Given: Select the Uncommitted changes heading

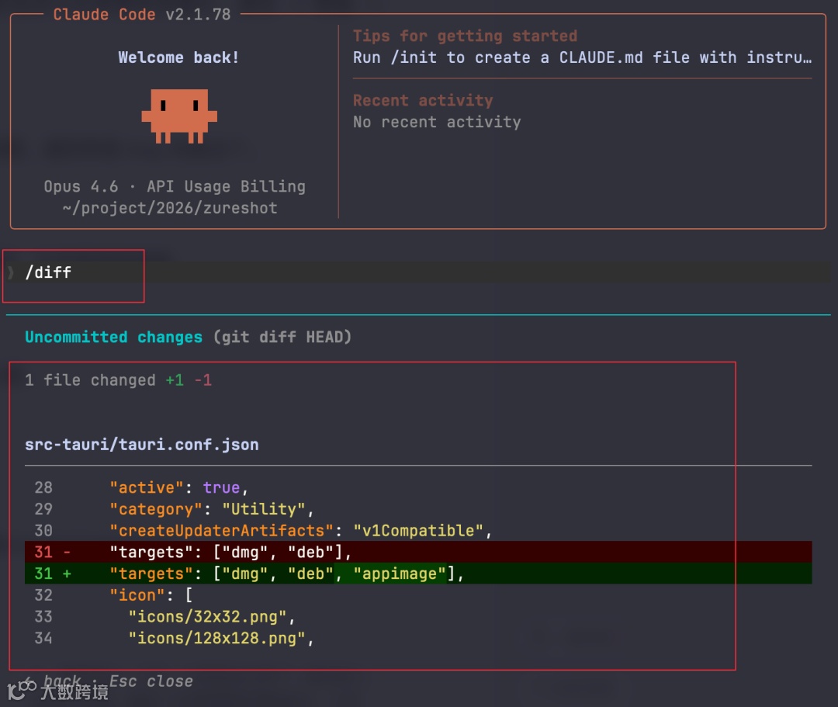Looking at the screenshot, I should click(114, 337).
